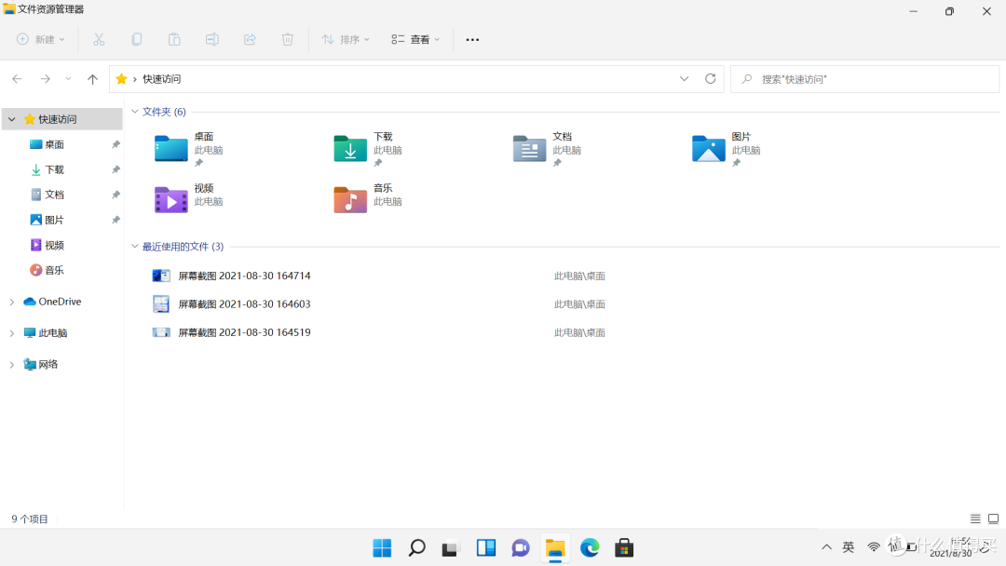Select 视频 in the sidebar
The height and width of the screenshot is (566, 1006).
tap(55, 245)
